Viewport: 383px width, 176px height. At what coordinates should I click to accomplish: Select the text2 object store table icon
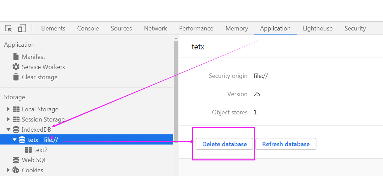28,150
